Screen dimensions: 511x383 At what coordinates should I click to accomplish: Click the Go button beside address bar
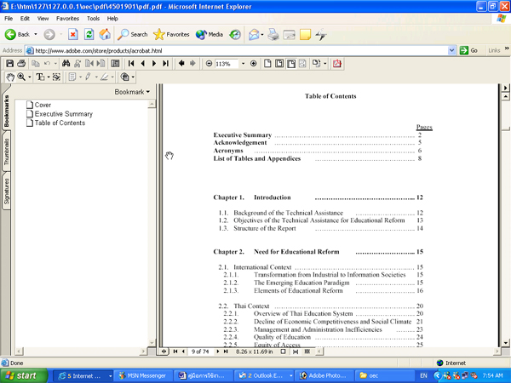(x=468, y=50)
